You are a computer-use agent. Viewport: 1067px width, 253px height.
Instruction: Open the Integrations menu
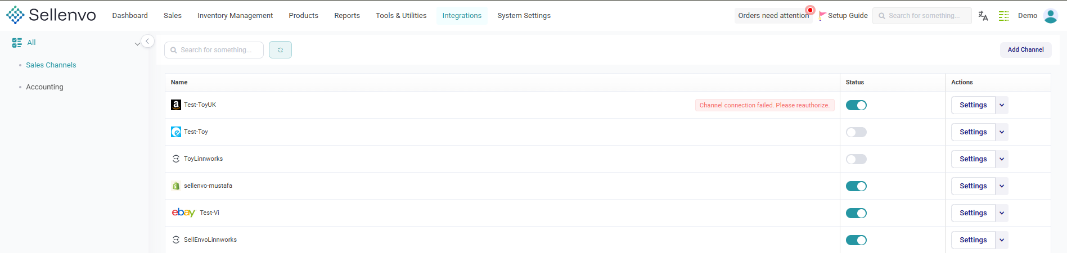tap(462, 16)
